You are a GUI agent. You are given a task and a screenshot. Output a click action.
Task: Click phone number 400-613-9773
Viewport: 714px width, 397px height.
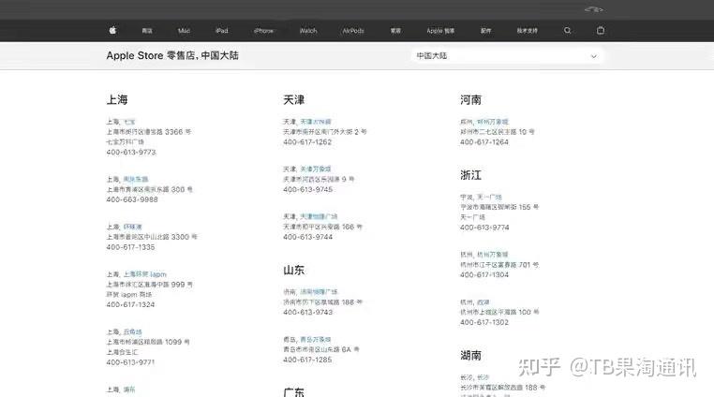pyautogui.click(x=131, y=152)
